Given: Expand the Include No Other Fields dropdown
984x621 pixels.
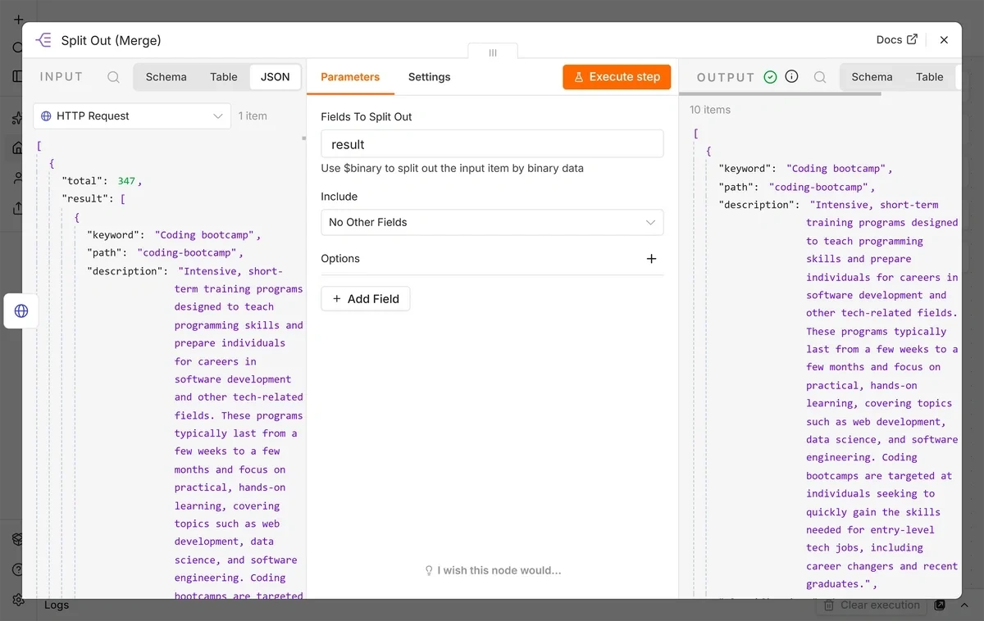Looking at the screenshot, I should point(492,222).
